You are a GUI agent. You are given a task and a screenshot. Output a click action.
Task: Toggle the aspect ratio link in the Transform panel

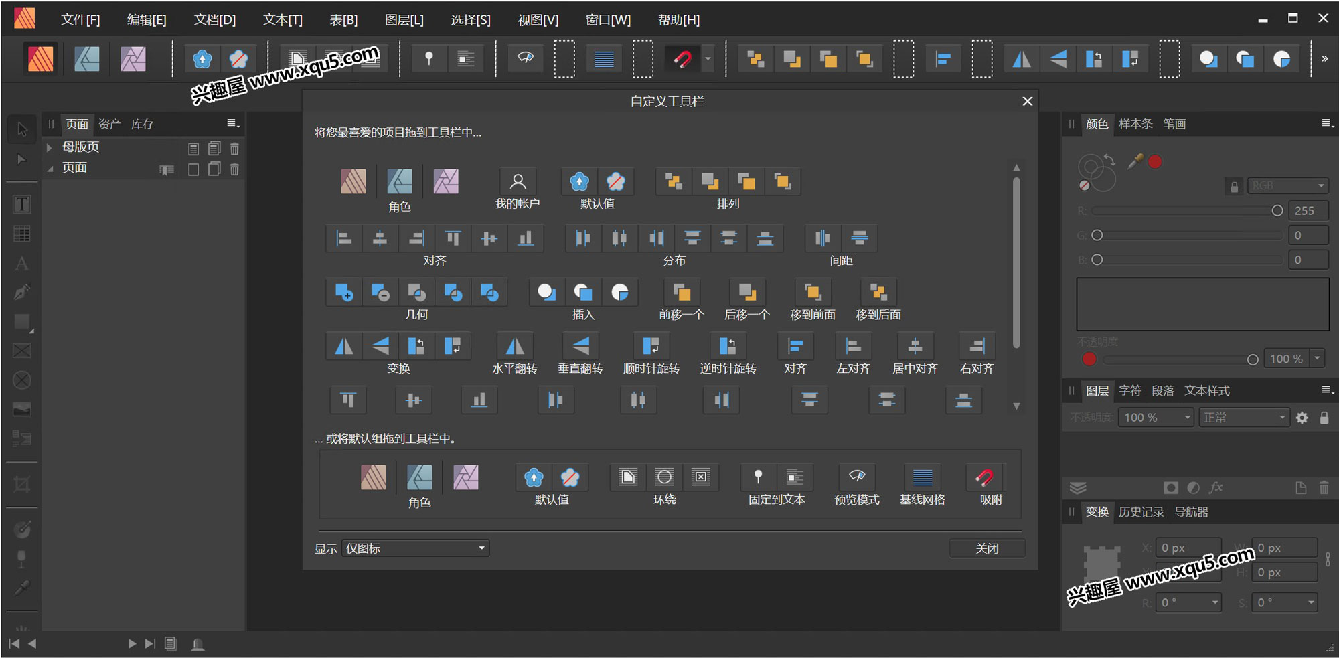pos(1328,560)
